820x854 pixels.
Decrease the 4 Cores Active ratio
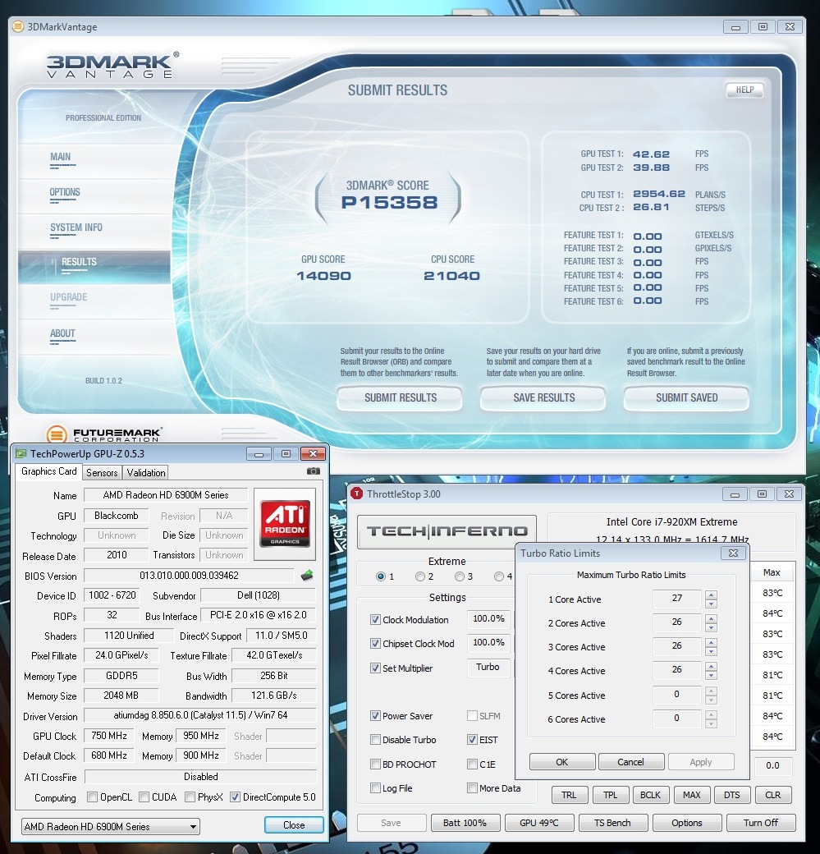click(711, 675)
